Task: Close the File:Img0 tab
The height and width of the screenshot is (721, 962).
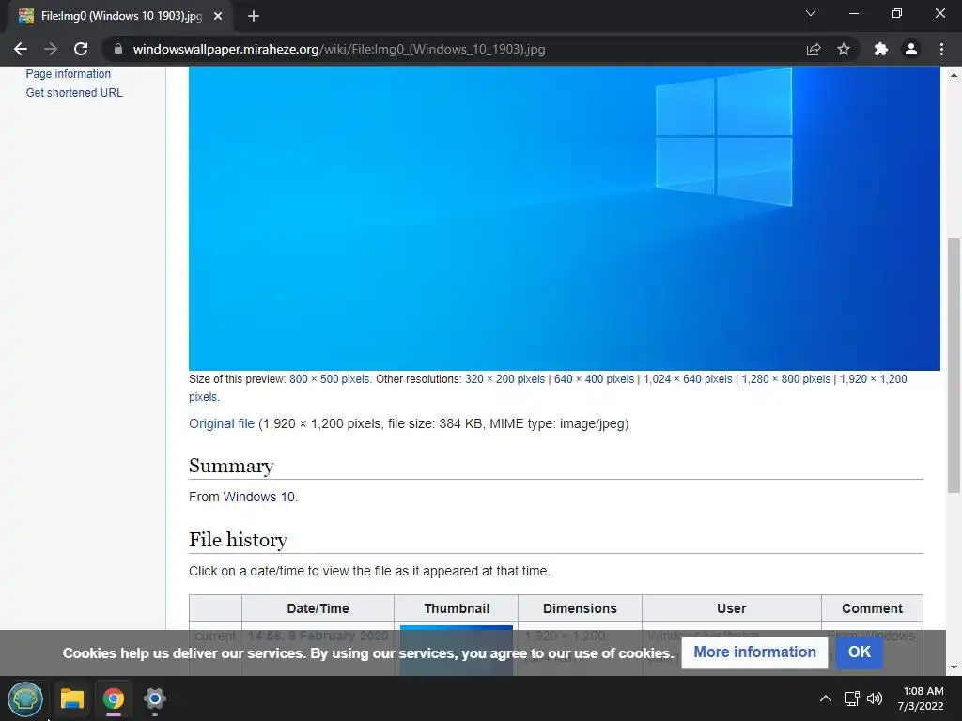Action: coord(218,16)
